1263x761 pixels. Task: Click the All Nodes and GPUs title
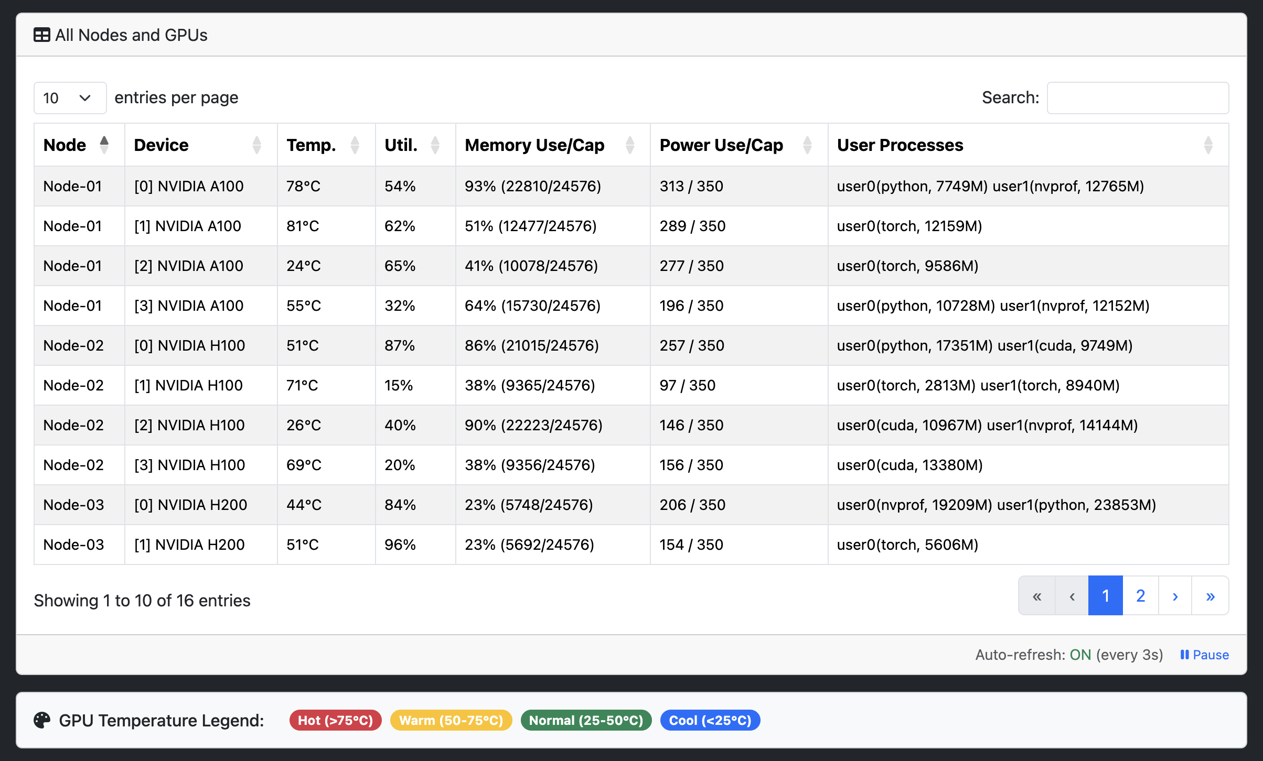pos(131,35)
